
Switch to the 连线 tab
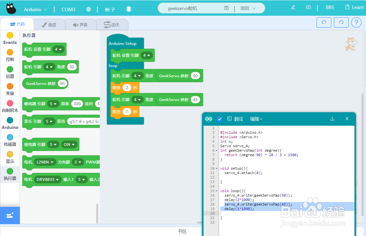coord(112,25)
